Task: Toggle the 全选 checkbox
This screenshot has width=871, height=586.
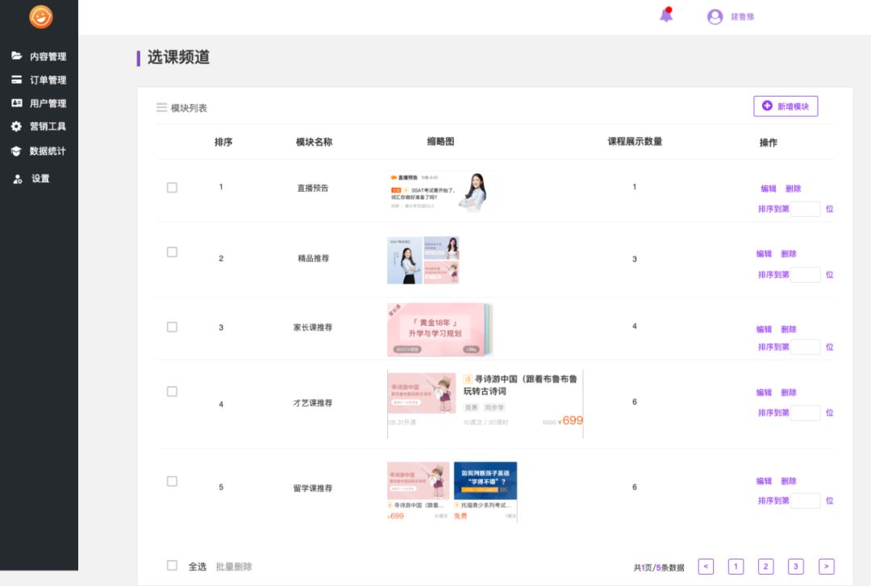Action: click(172, 565)
